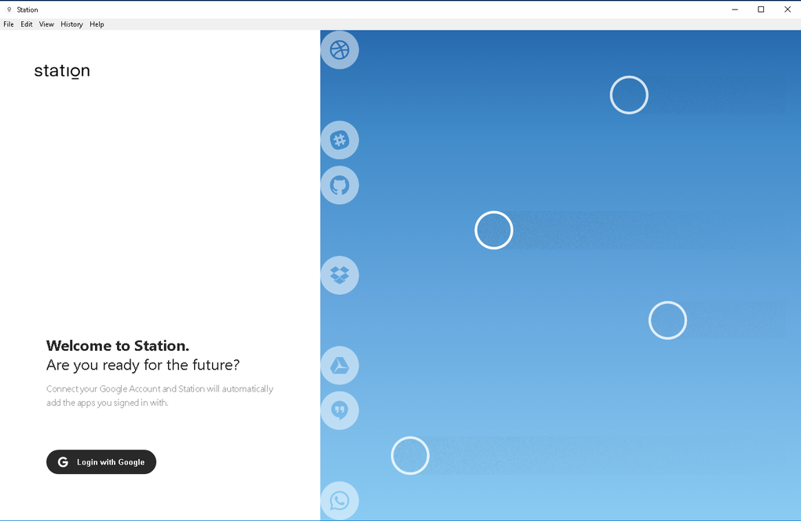This screenshot has width=801, height=521.
Task: Open the Edit menu
Action: [x=27, y=24]
